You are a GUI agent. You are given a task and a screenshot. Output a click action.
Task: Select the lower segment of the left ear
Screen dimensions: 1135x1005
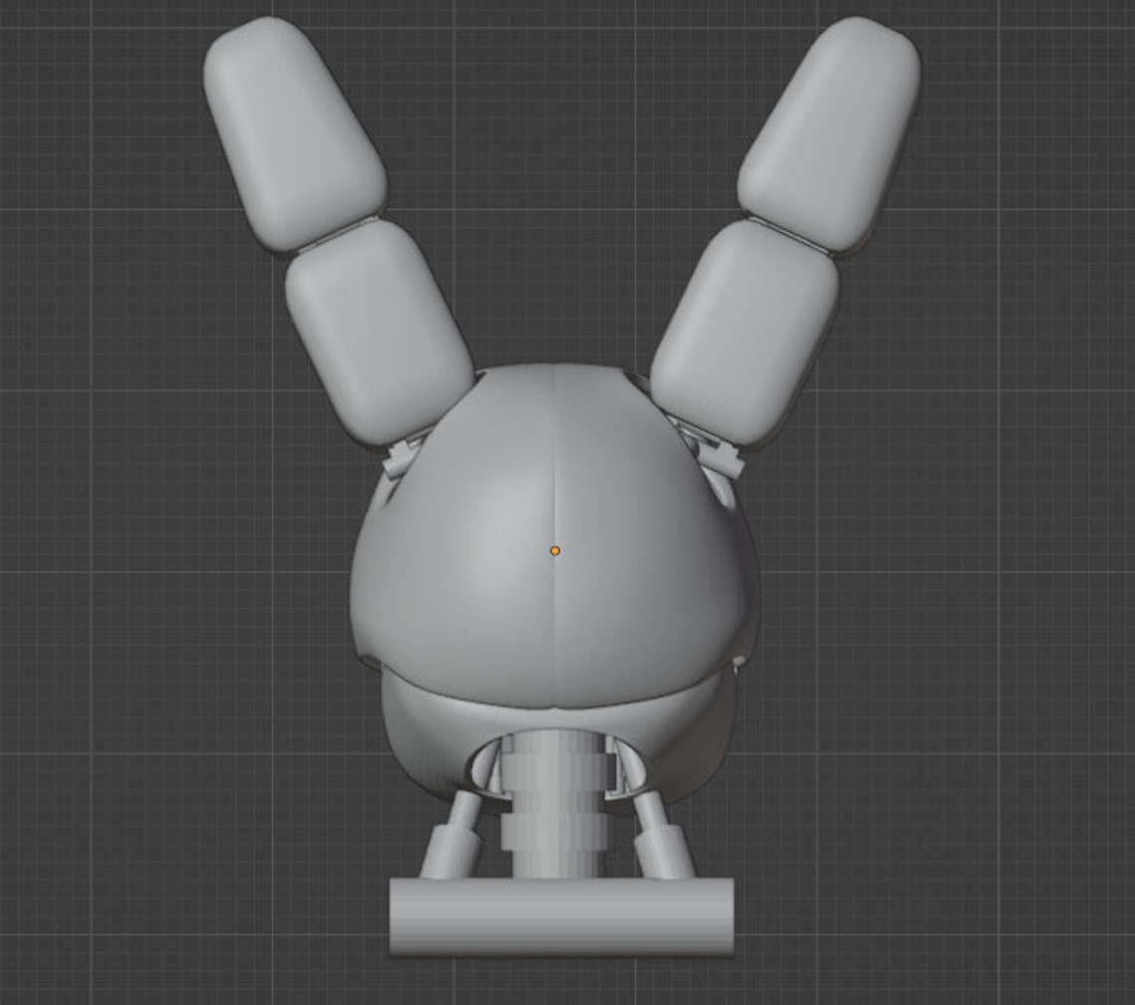click(x=378, y=332)
